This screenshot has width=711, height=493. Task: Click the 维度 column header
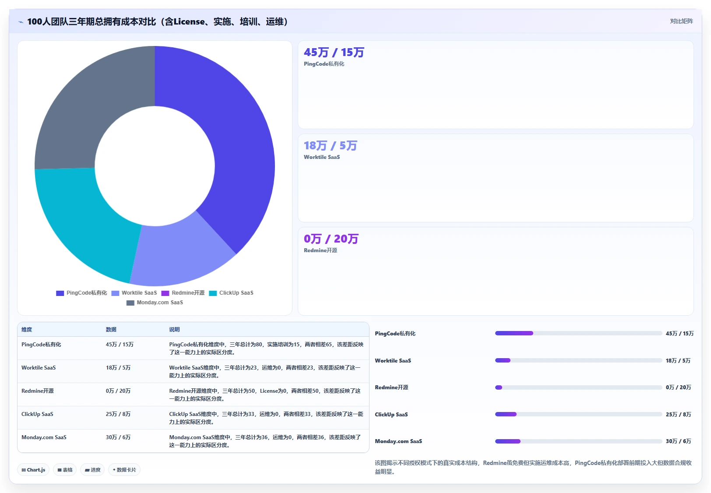coord(27,330)
